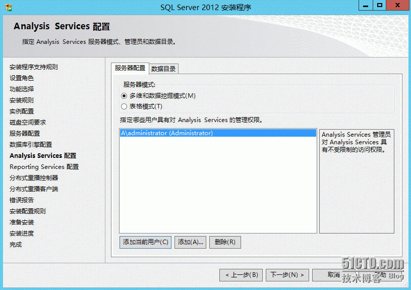Select the tabular mode (表格模式) radio button
This screenshot has width=411, height=290.
click(124, 106)
